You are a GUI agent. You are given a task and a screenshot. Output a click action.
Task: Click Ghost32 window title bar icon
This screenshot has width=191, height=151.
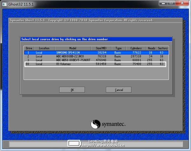click(4, 4)
